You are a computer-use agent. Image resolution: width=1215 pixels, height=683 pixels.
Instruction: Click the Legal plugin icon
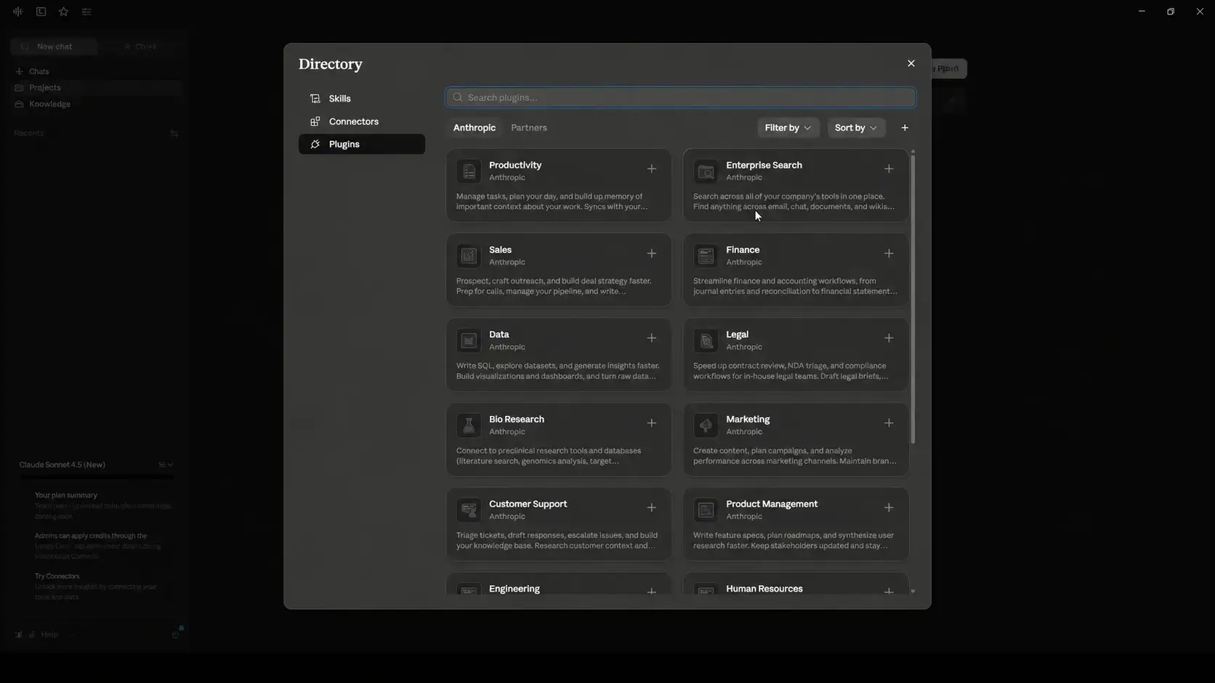pyautogui.click(x=706, y=340)
